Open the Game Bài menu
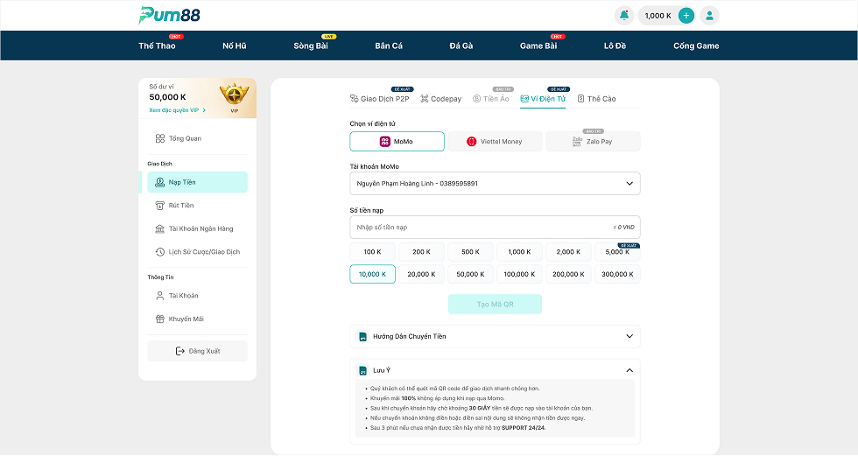The width and height of the screenshot is (858, 456). 538,46
